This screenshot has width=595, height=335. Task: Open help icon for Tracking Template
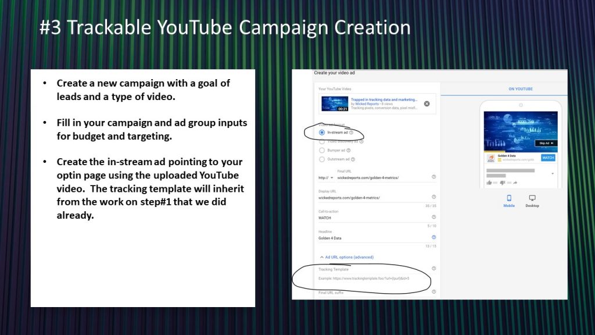click(x=433, y=269)
